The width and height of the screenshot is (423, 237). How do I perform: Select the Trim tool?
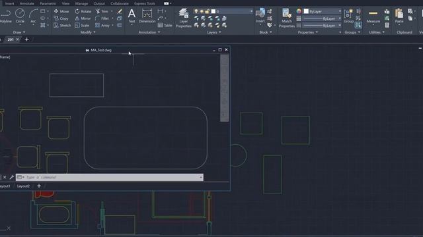[102, 11]
